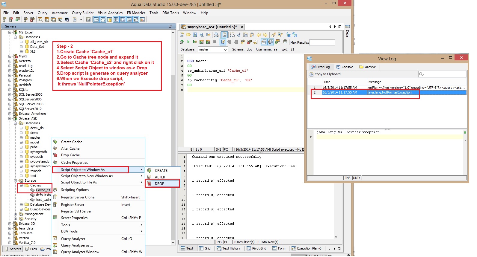Click the Format highlighter pen icon
This screenshot has width=477, height=257.
pos(274,35)
